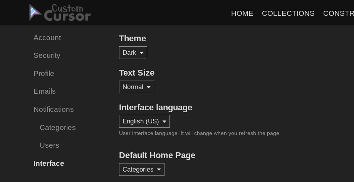Viewport: 354px width, 182px height.
Task: Open Notifications settings
Action: point(54,110)
